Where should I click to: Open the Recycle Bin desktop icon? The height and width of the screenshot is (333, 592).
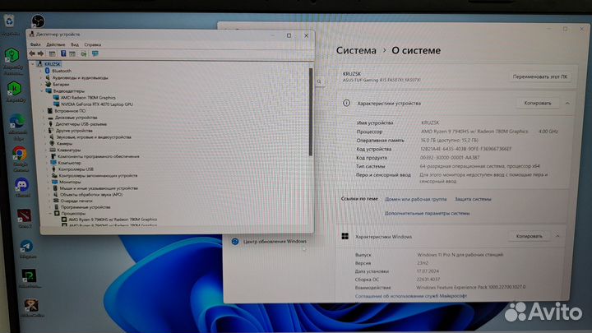click(x=9, y=21)
